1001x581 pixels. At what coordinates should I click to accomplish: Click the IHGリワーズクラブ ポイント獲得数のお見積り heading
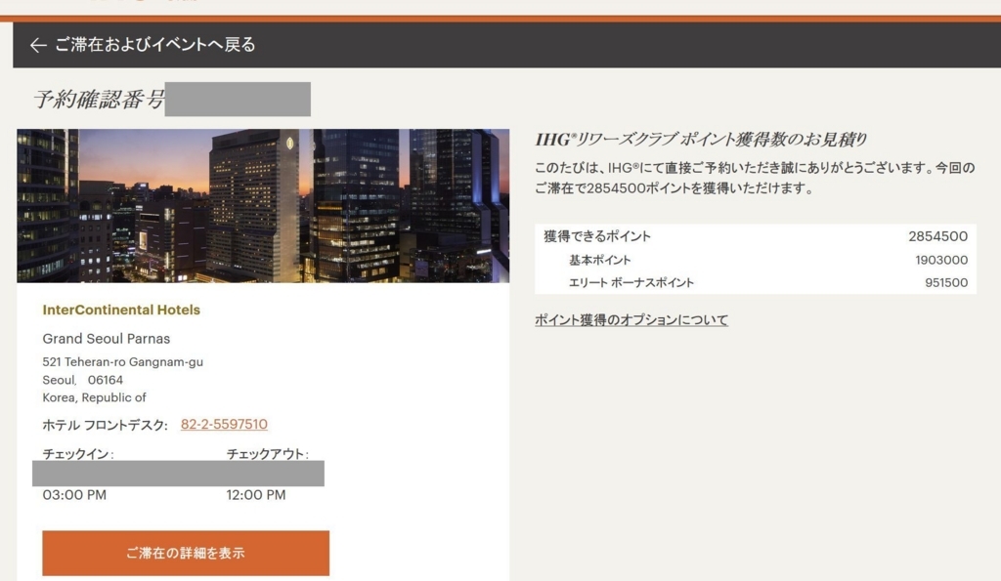pos(701,139)
